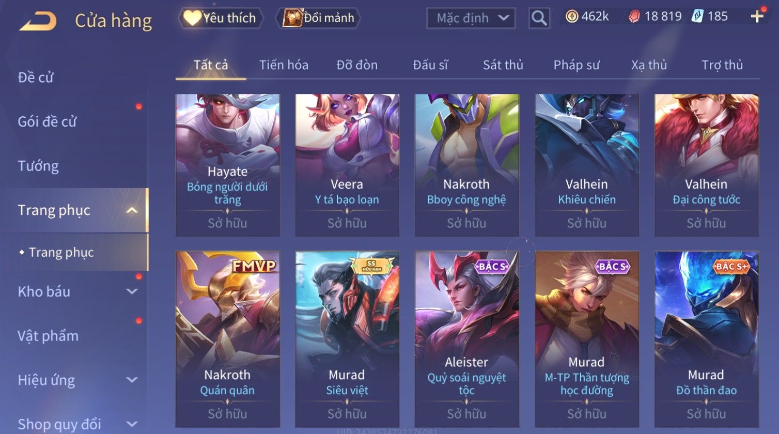The width and height of the screenshot is (779, 434).
Task: Tap the red gem currency icon
Action: pos(634,17)
